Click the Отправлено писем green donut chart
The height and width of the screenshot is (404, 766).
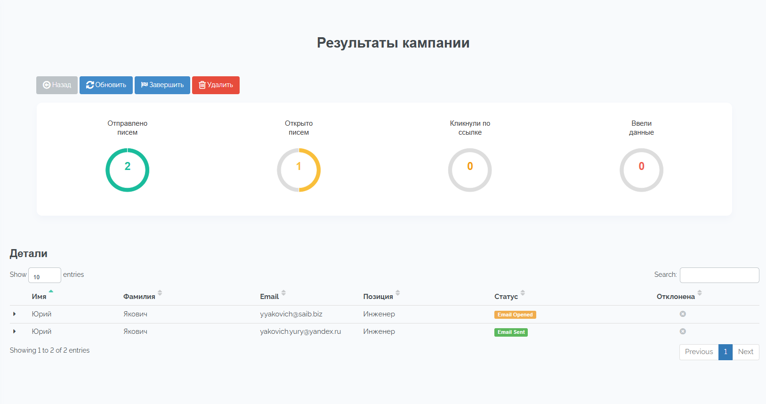pos(127,170)
